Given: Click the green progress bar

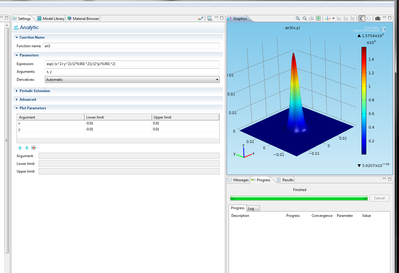Looking at the screenshot, I should point(299,198).
